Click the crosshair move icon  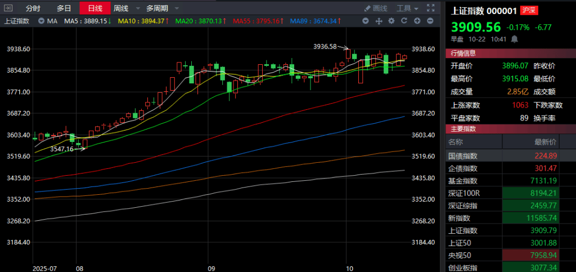pos(377,21)
